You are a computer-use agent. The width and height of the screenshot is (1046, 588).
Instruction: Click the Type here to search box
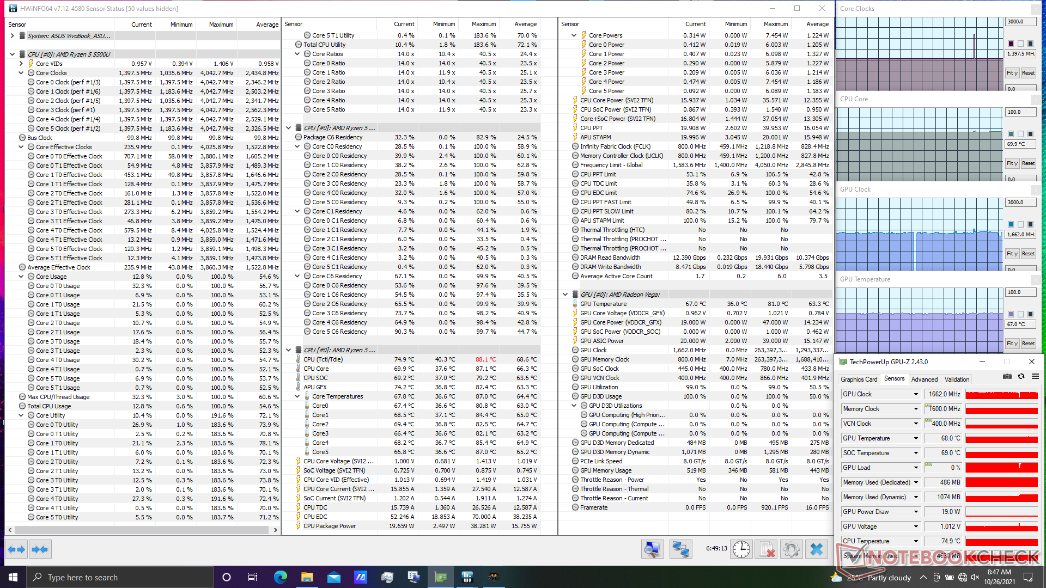tap(120, 577)
